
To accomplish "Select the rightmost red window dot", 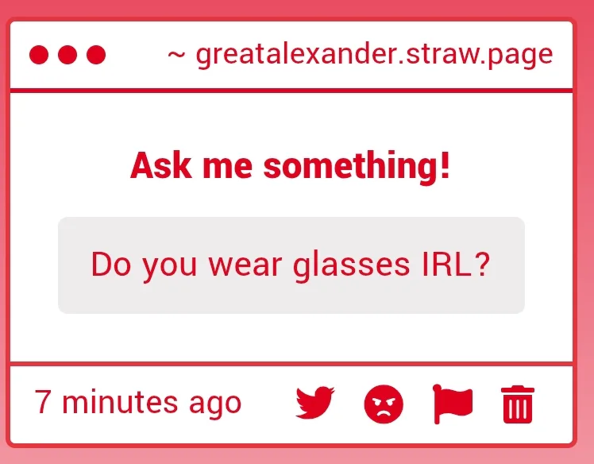I will tap(96, 55).
